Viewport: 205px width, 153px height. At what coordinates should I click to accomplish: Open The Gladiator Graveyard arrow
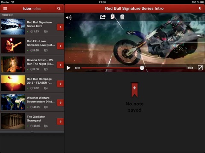[x=60, y=122]
